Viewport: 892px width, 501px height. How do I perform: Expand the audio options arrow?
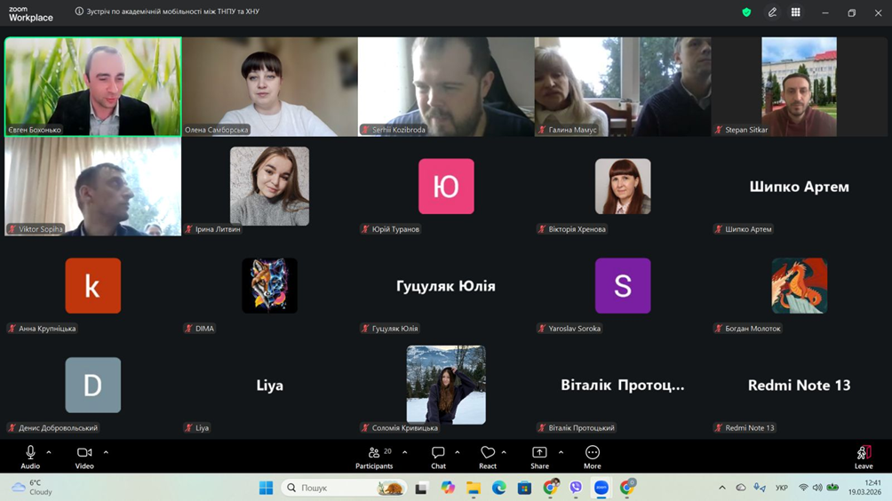49,453
